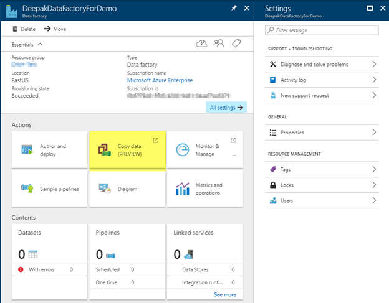The height and width of the screenshot is (303, 389).
Task: Maximize the Settings blade
Action: pyautogui.click(x=370, y=8)
